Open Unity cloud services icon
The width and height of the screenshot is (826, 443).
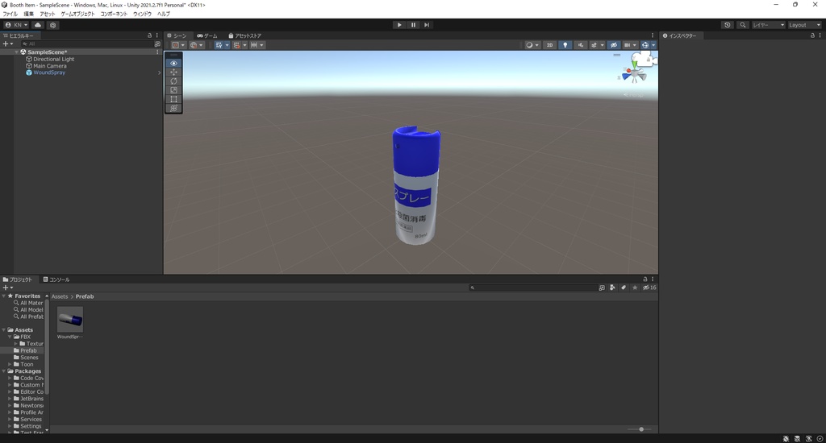pyautogui.click(x=38, y=25)
